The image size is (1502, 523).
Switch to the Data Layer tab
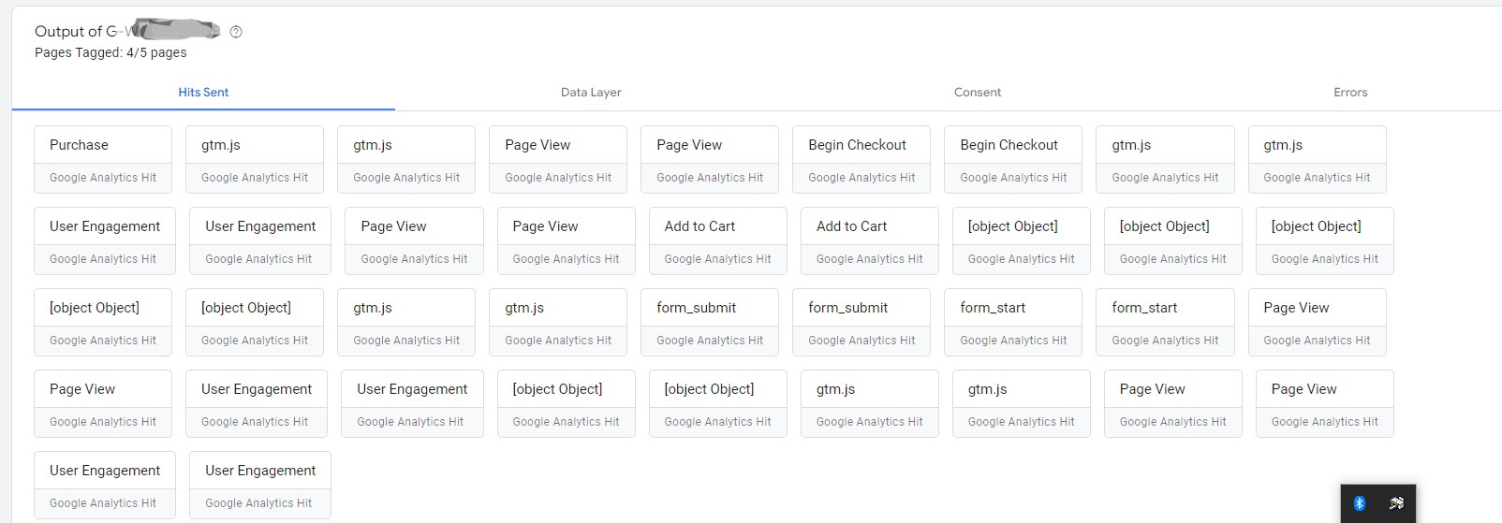tap(591, 93)
